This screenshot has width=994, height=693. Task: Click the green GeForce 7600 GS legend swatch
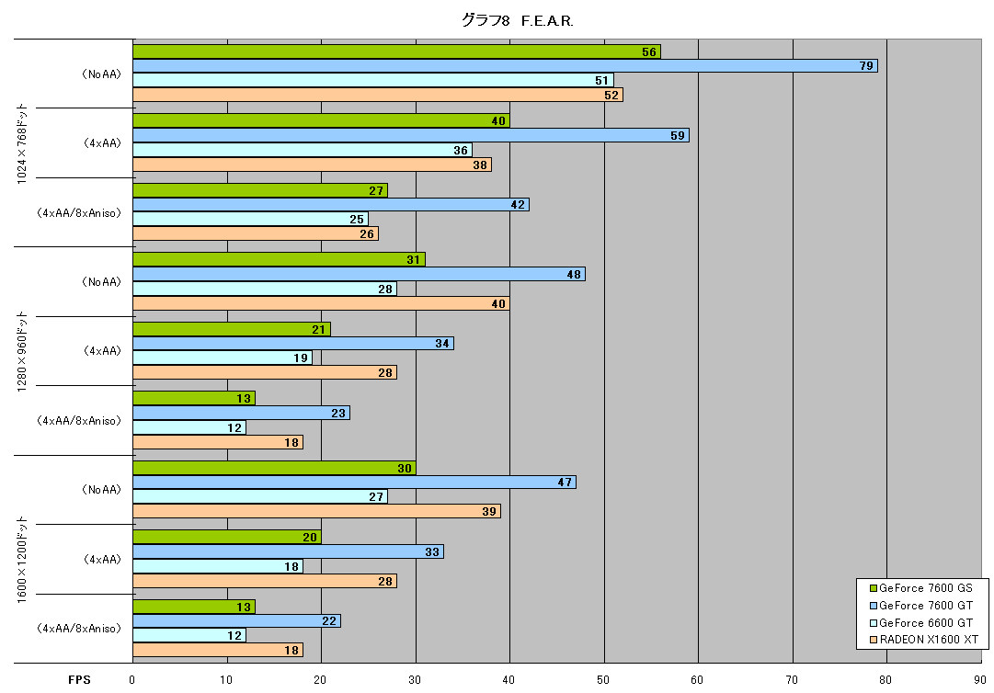[x=873, y=588]
